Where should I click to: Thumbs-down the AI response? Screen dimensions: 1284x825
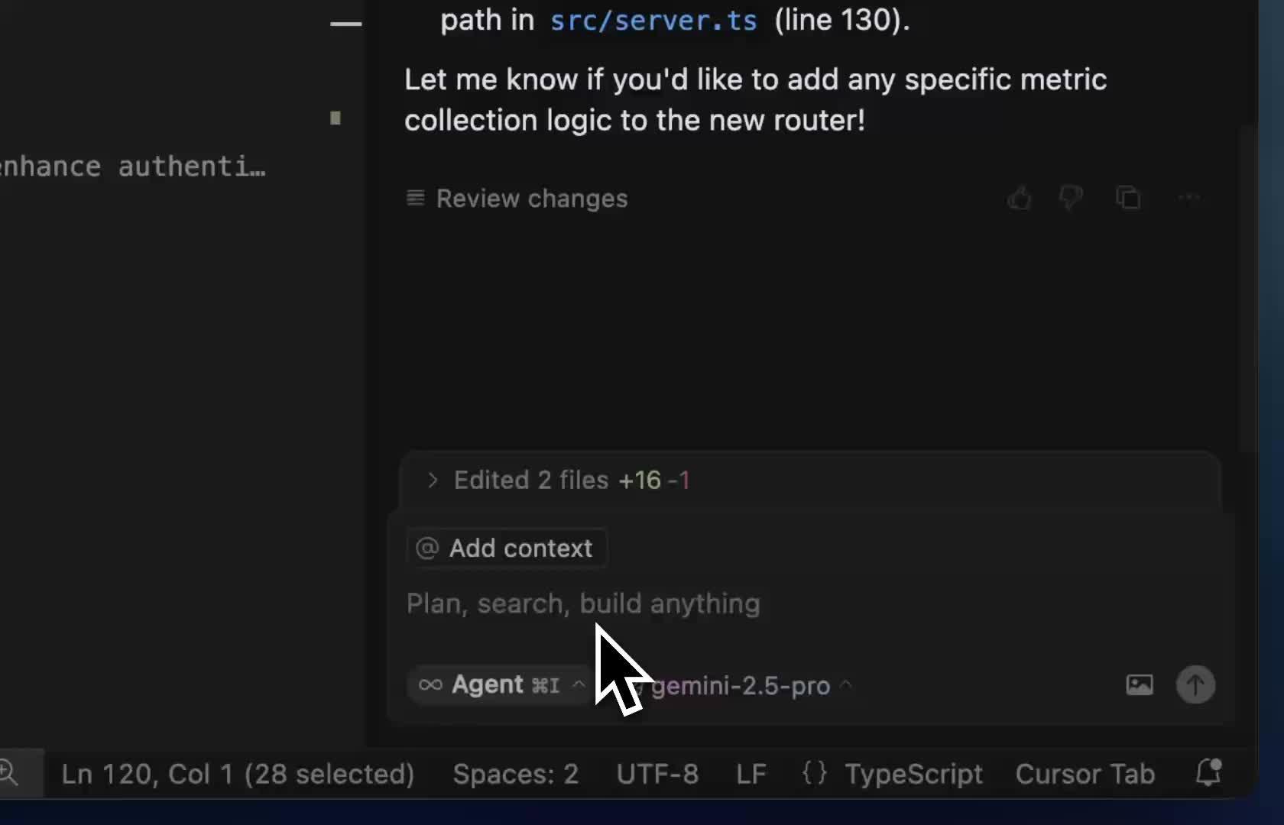coord(1070,199)
